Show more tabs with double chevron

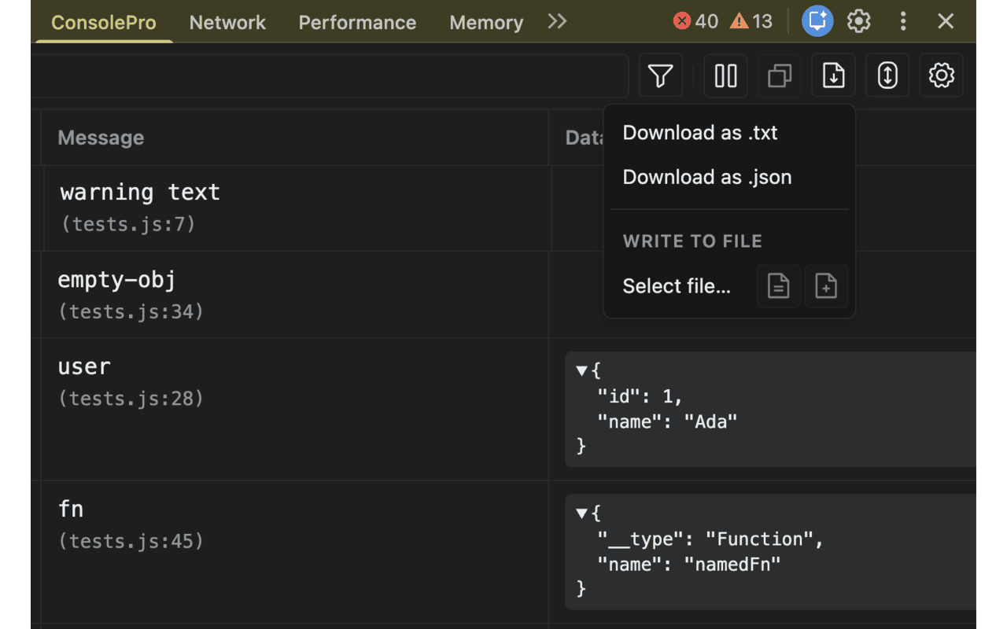(557, 21)
